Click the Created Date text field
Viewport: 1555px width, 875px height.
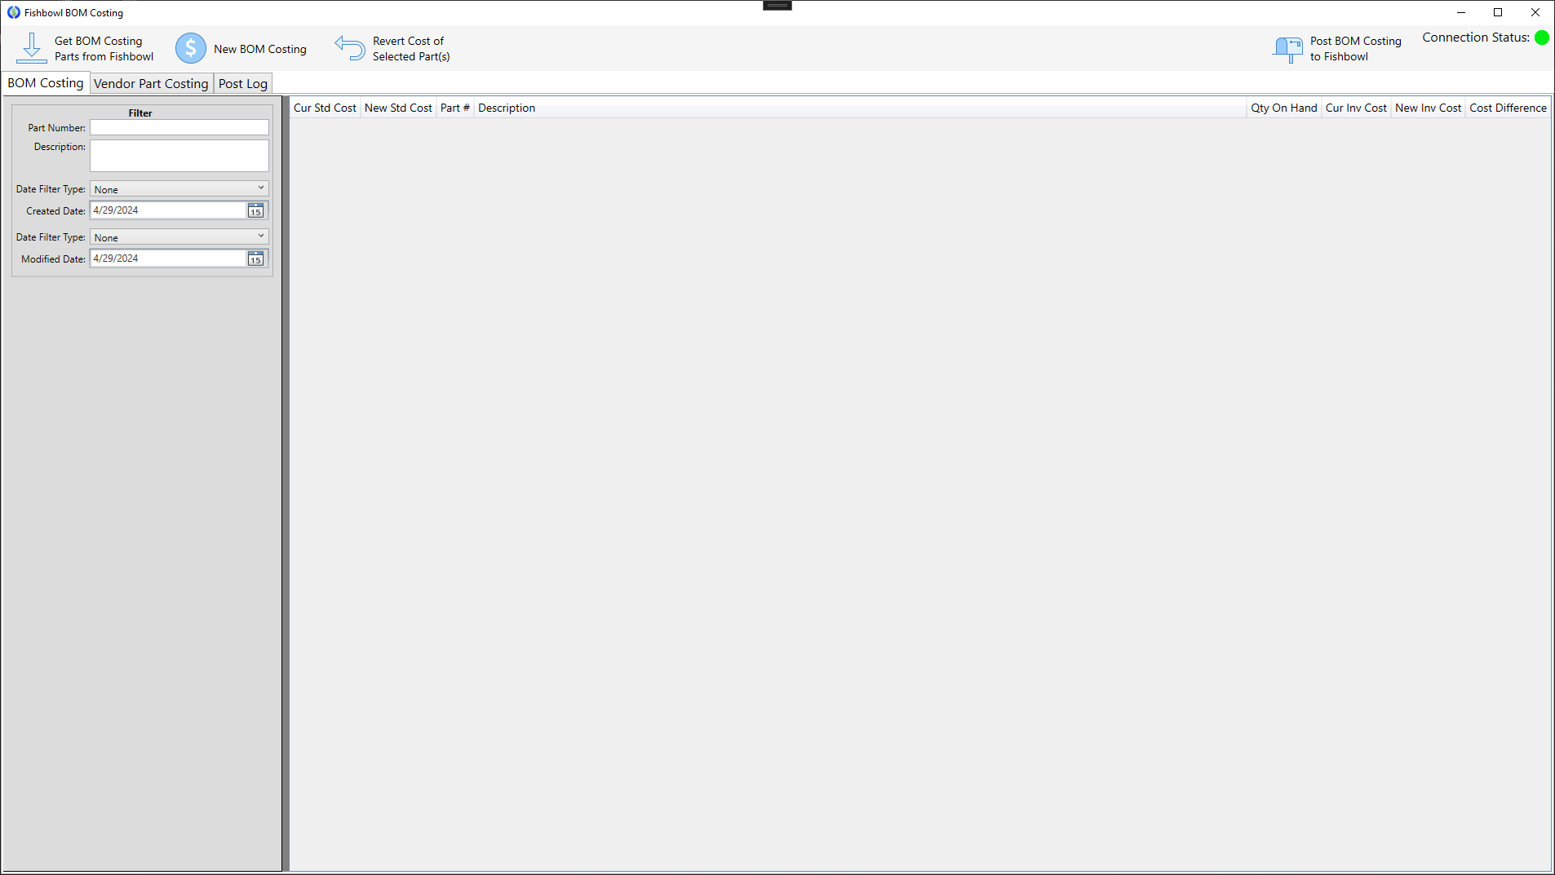pos(167,210)
